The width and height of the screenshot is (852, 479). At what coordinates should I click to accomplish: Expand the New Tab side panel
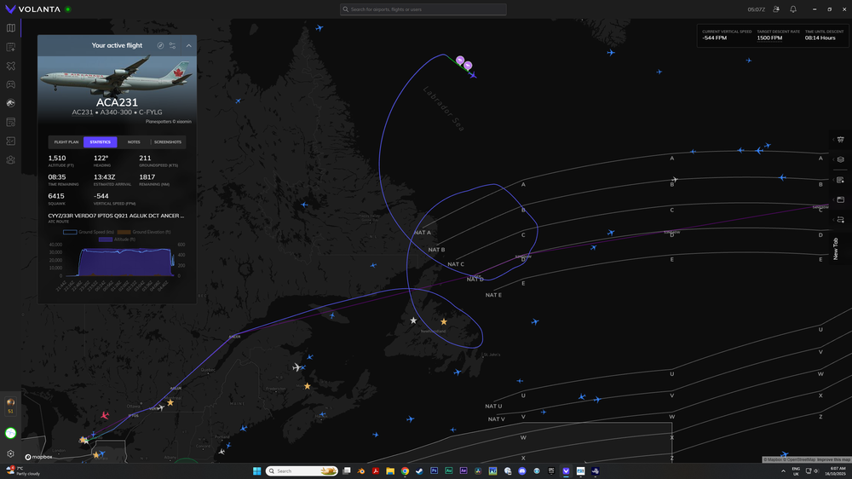pyautogui.click(x=836, y=248)
